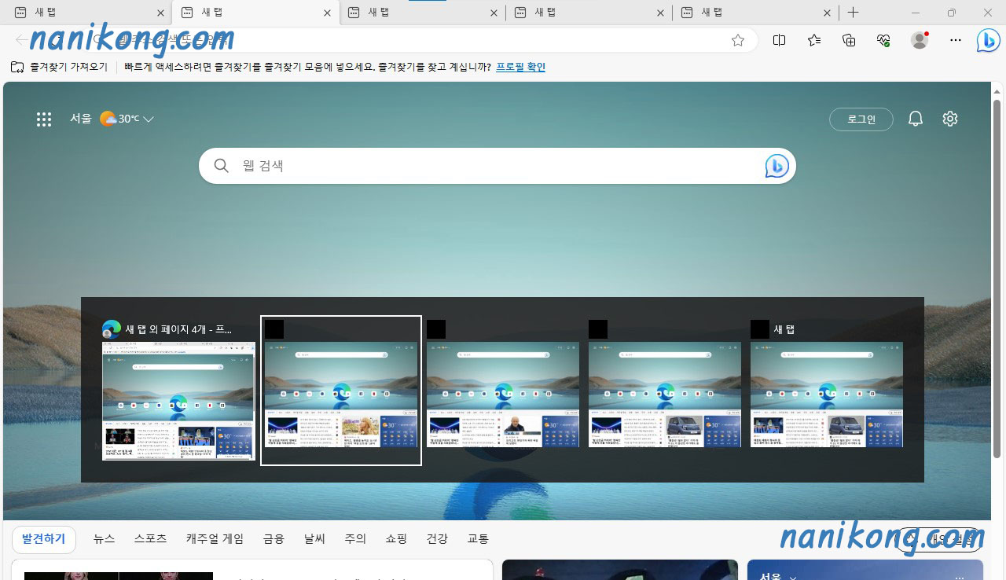Open the notification bell on new tab page
1006x580 pixels.
click(x=915, y=119)
